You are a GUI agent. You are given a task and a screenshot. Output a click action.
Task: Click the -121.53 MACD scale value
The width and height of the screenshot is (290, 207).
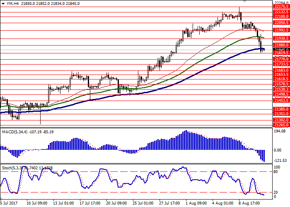click(x=280, y=161)
